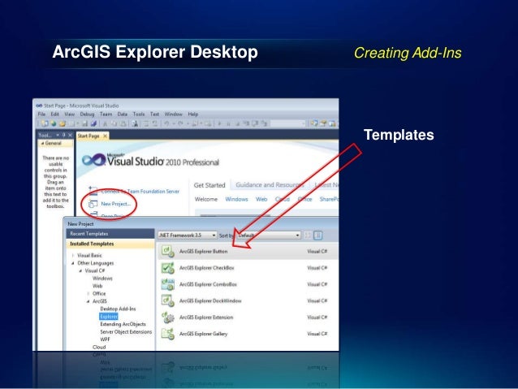Click the Paste toolbar icon
Screen dimensions: 518x389
pos(123,123)
